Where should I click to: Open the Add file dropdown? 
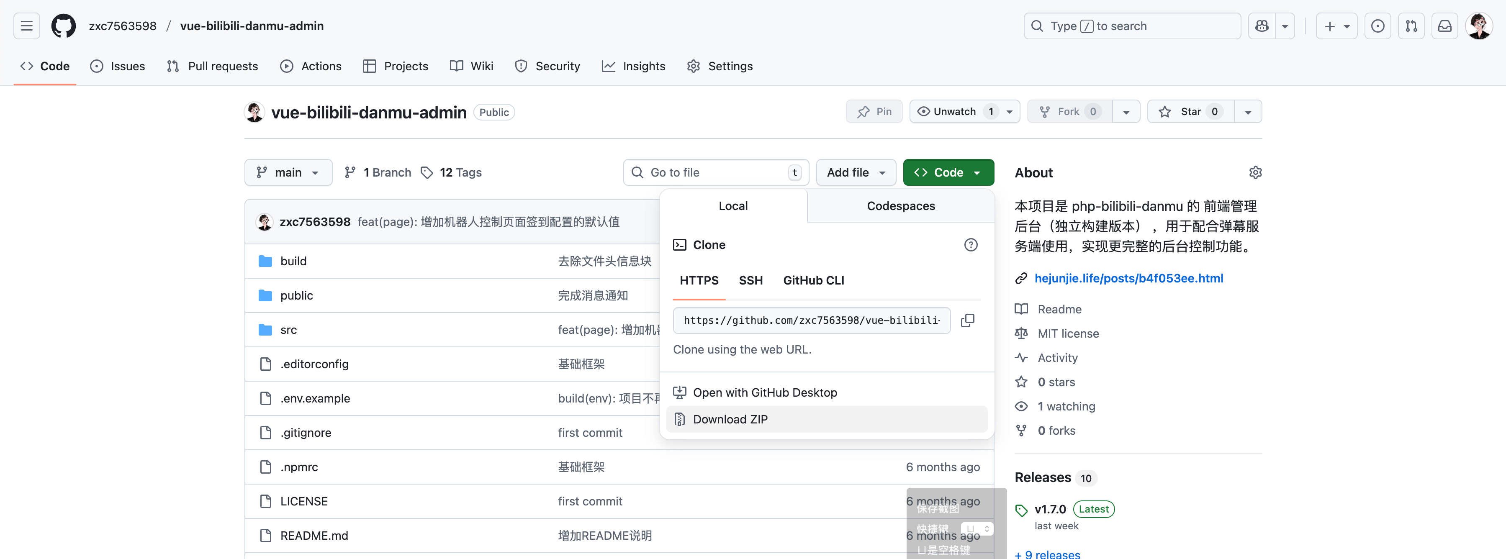coord(855,172)
